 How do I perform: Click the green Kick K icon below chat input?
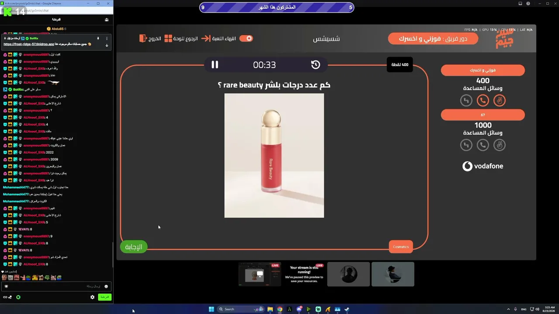tap(18, 297)
